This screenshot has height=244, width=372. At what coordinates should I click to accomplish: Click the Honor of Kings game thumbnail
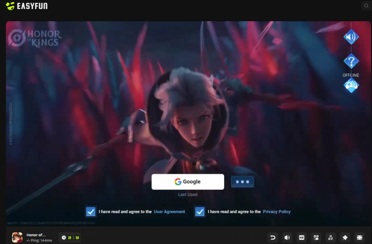[17, 237]
